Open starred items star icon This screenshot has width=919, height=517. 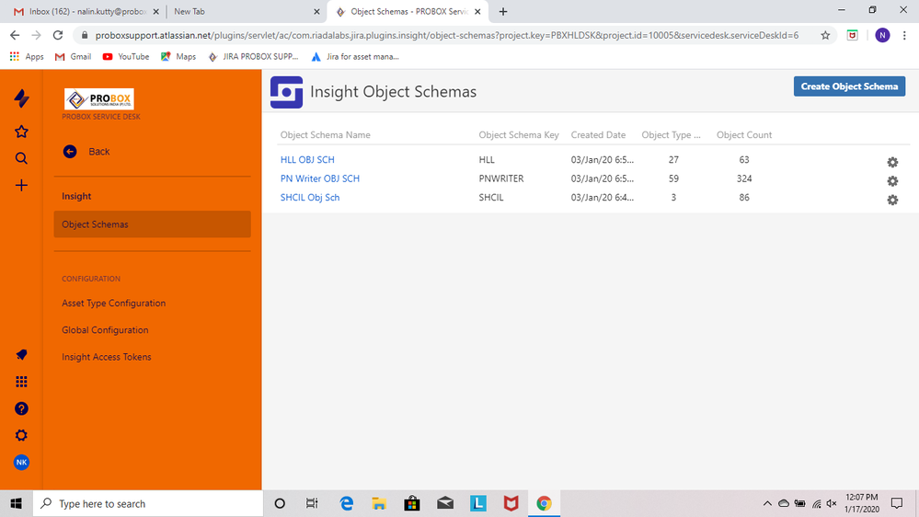pyautogui.click(x=22, y=132)
